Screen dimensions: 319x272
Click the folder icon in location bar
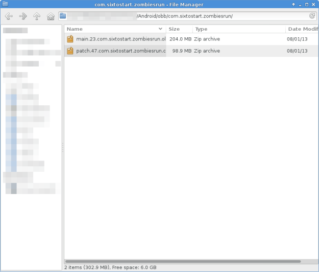63,16
